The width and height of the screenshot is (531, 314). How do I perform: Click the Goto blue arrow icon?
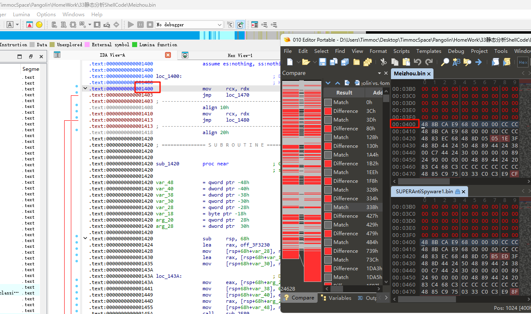[478, 62]
